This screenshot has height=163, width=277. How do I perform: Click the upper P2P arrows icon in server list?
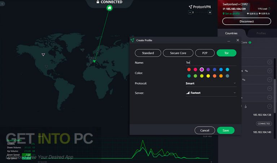(x=246, y=71)
